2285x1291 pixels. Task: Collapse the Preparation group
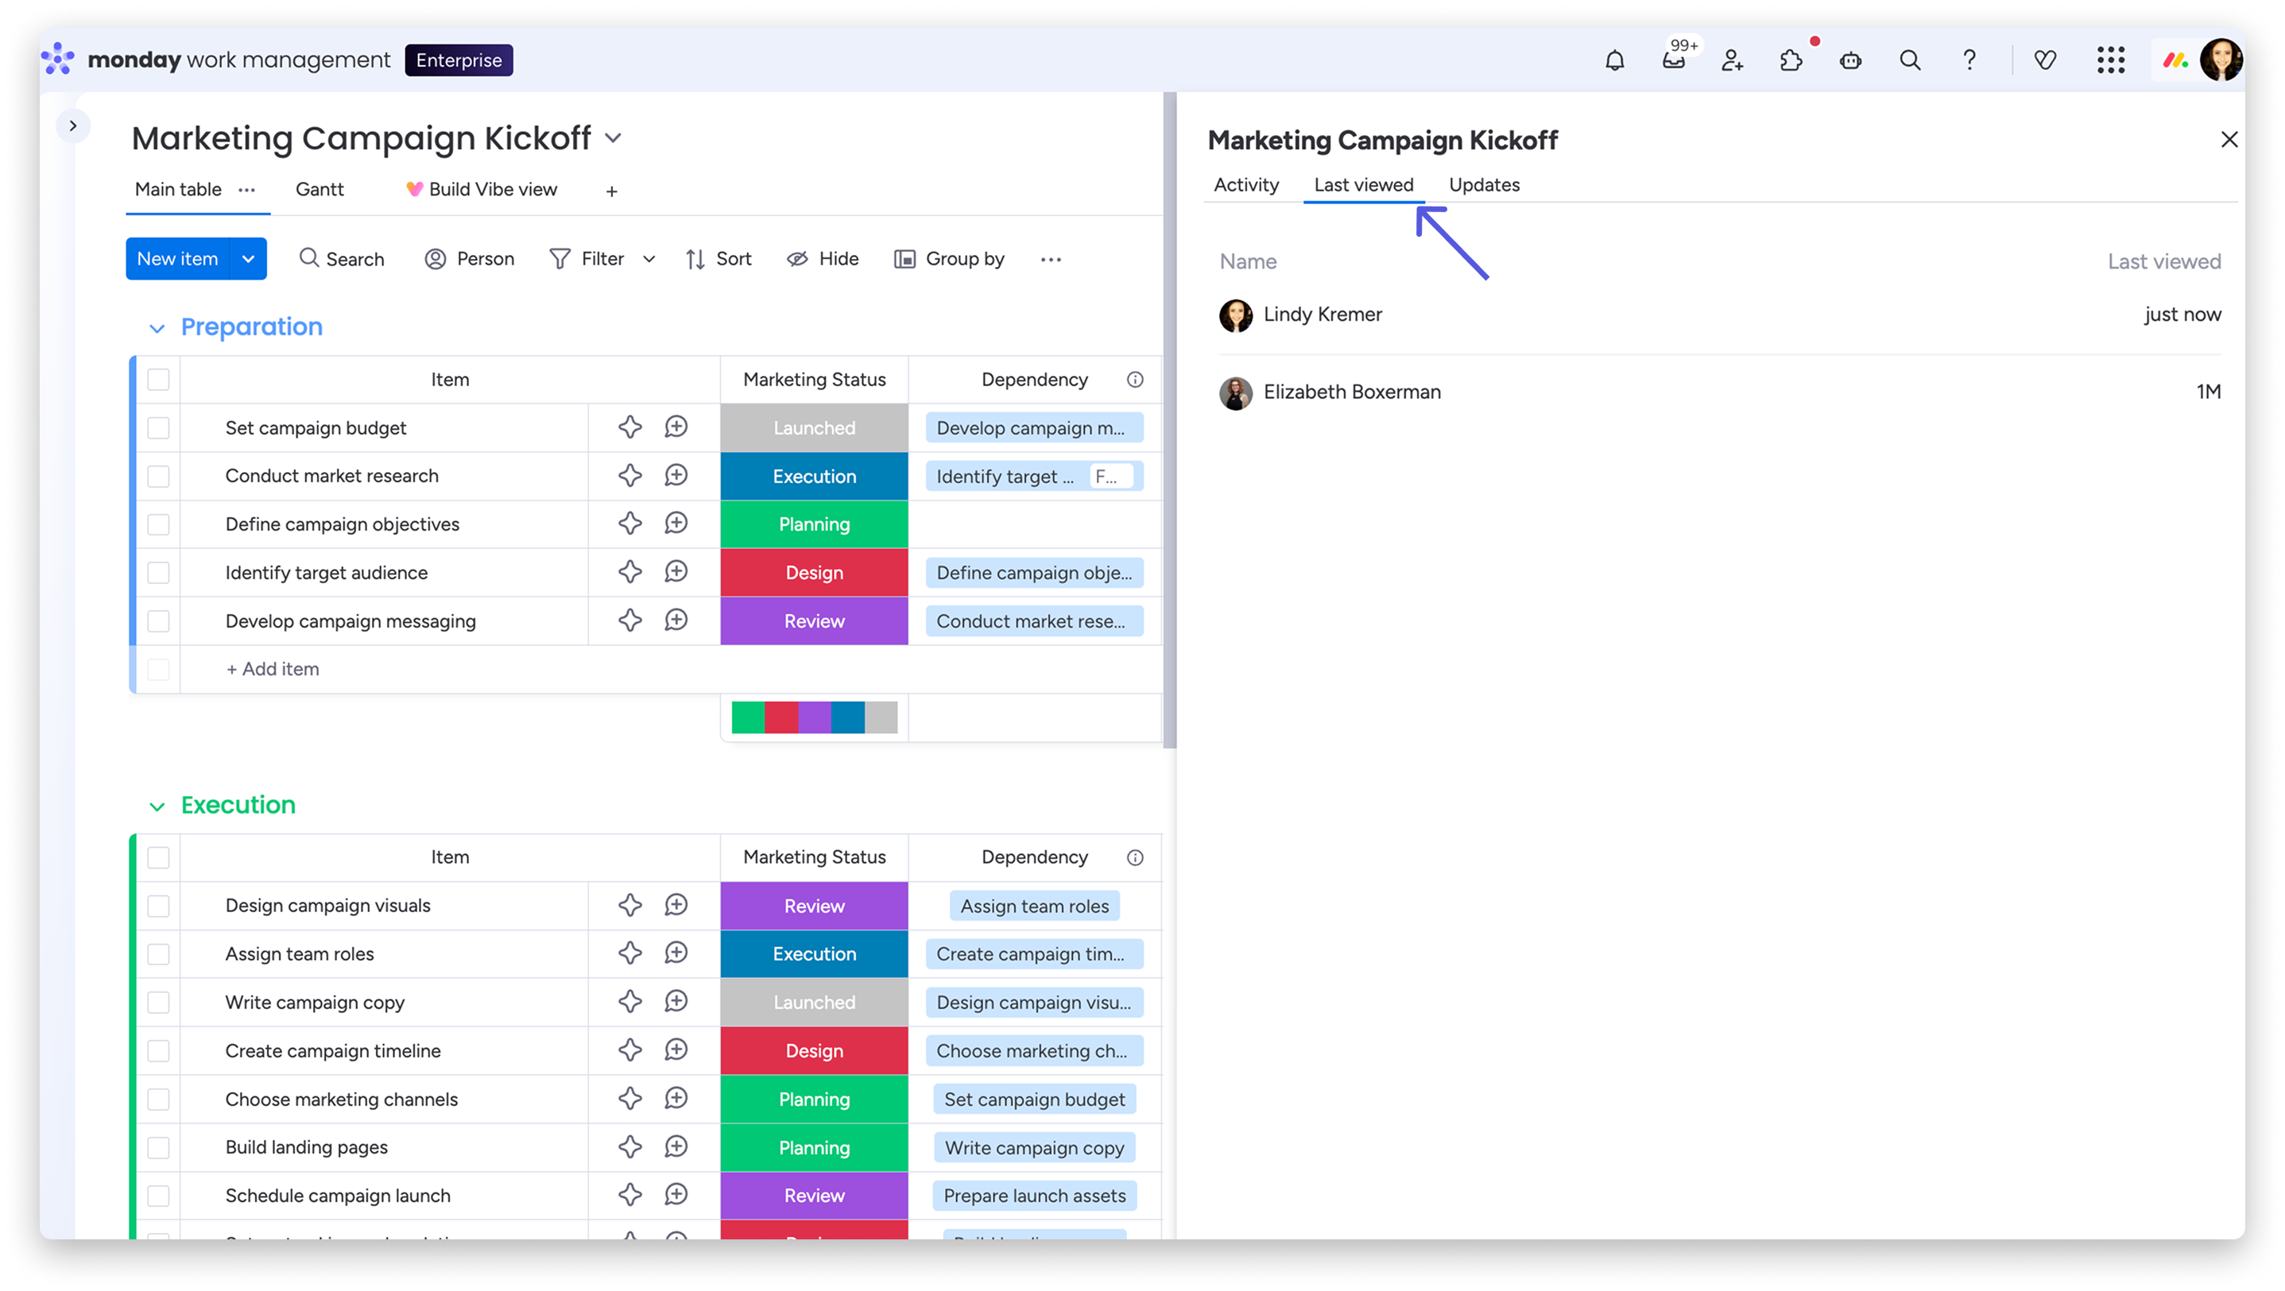tap(157, 328)
